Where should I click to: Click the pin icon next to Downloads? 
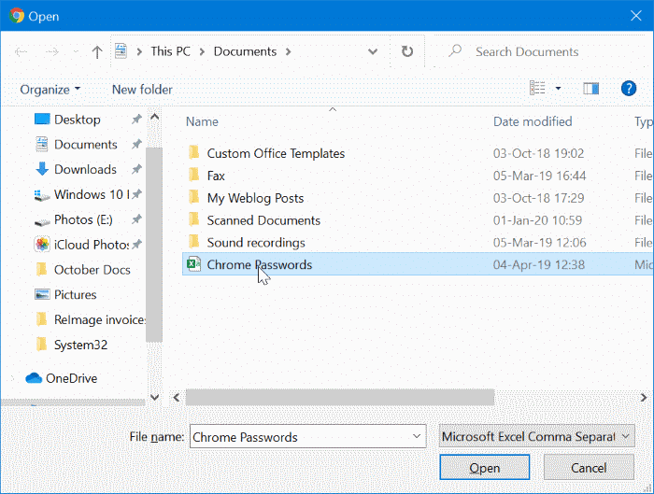click(136, 170)
